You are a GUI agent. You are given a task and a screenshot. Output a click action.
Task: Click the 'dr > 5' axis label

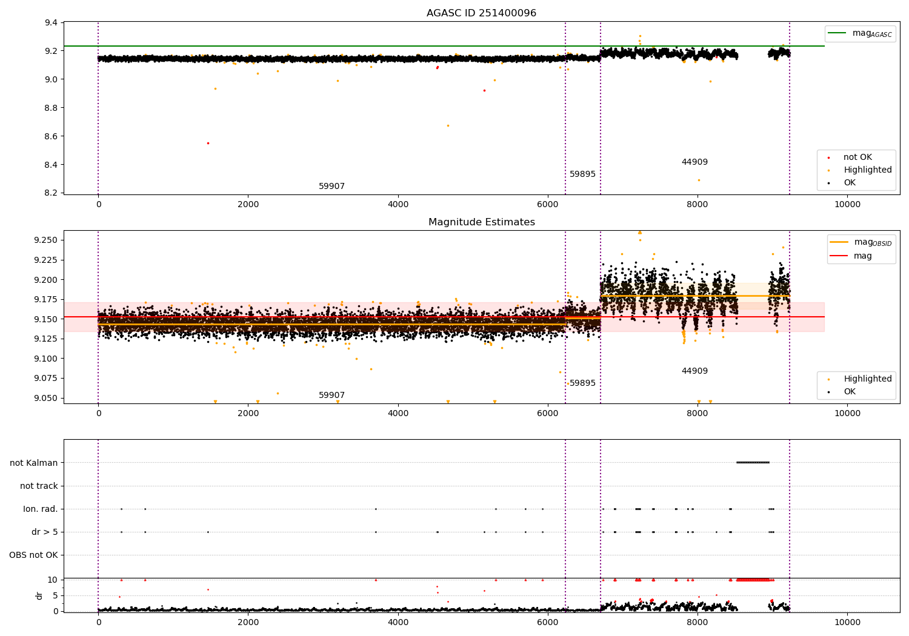[45, 532]
